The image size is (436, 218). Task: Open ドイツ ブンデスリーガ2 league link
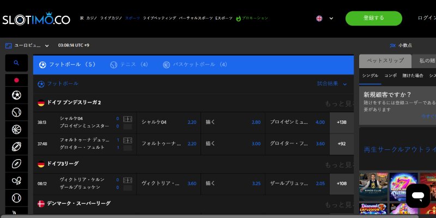point(74,102)
